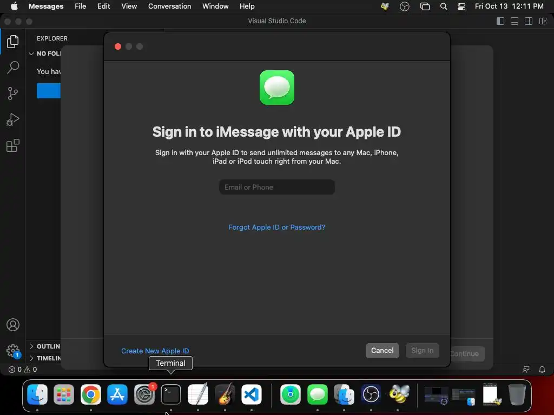554x415 pixels.
Task: Open Messages from the dock
Action: 317,394
